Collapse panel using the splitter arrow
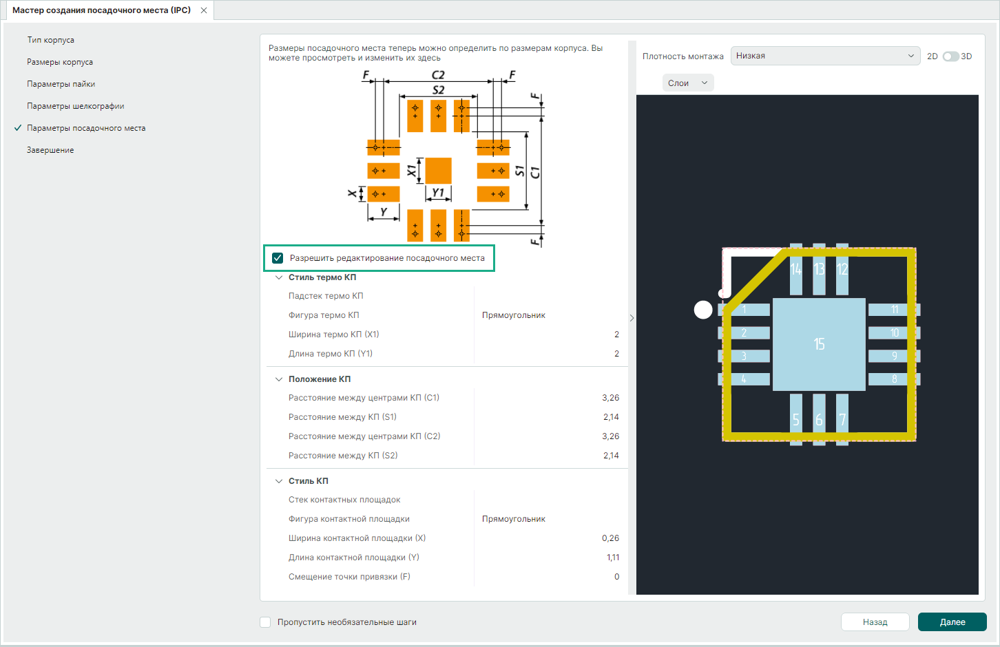 (632, 318)
